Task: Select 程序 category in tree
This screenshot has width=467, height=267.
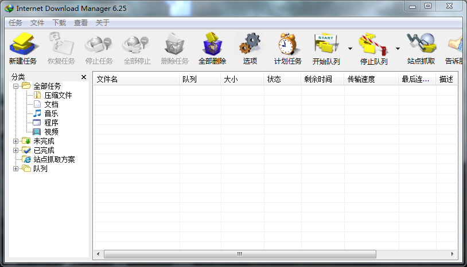Action: (x=51, y=123)
